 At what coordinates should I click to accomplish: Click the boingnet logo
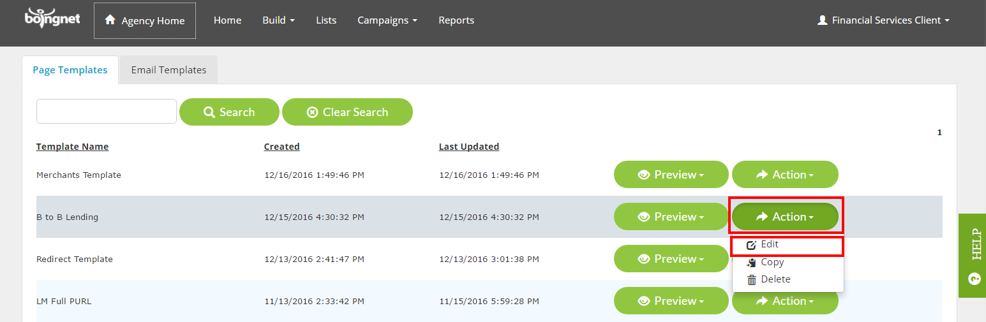(x=52, y=18)
